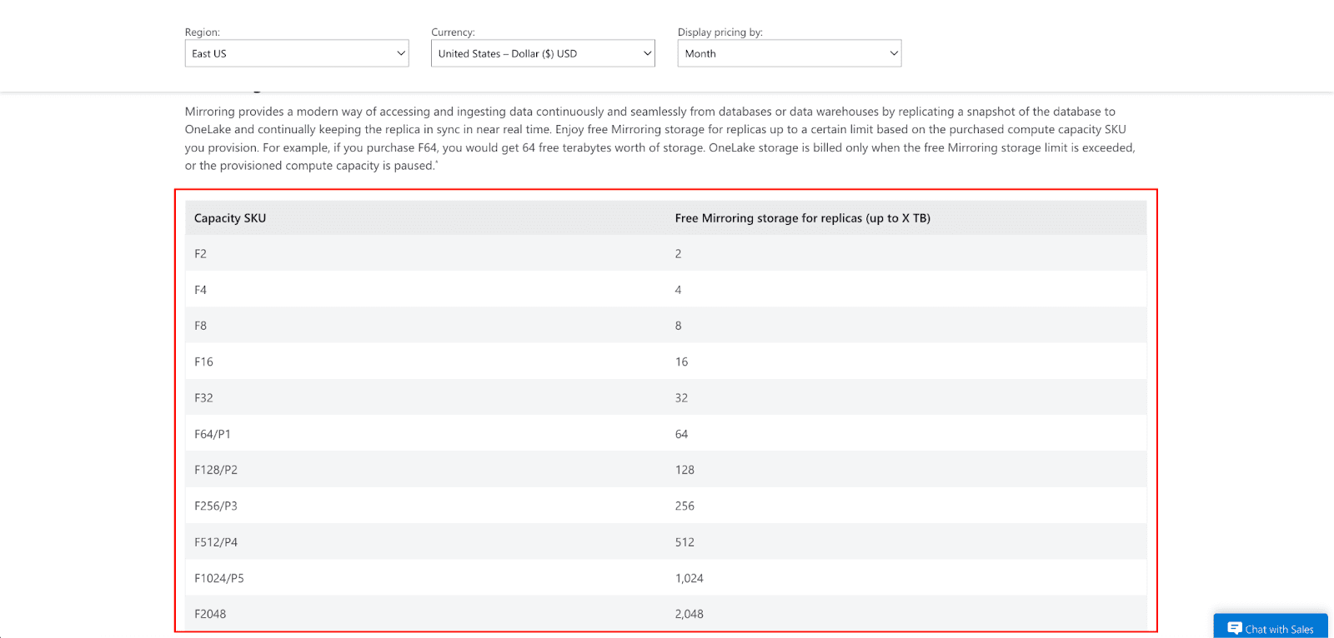Open the Region dropdown showing East US
This screenshot has width=1334, height=638.
pos(297,53)
